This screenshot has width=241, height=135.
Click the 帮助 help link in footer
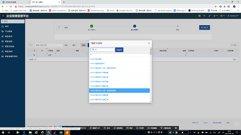click(228, 123)
